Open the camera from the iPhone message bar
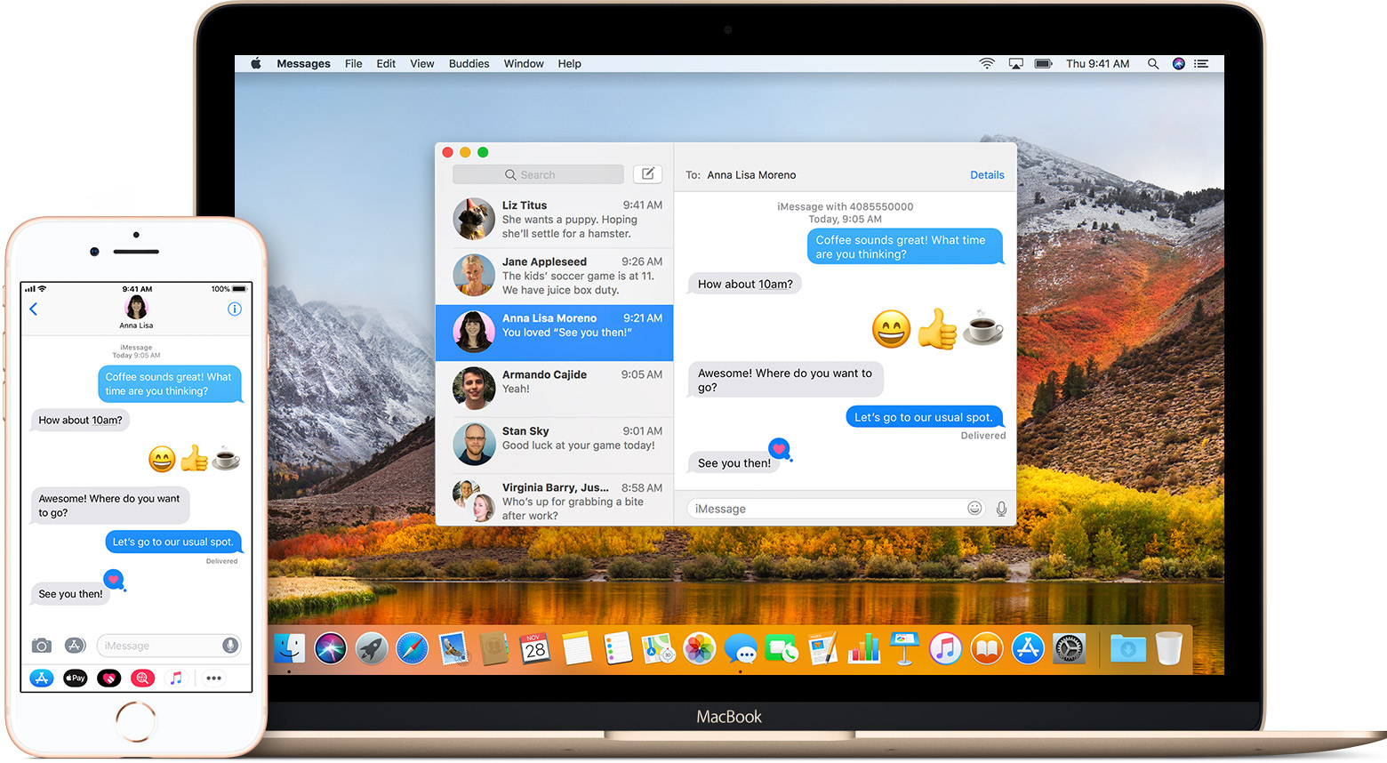Viewport: 1387px width, 763px height. [42, 645]
